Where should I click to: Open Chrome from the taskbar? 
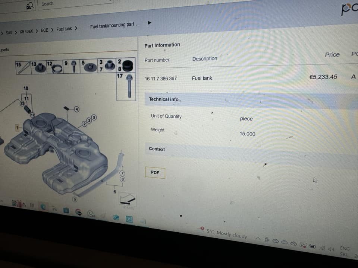[x=78, y=212]
